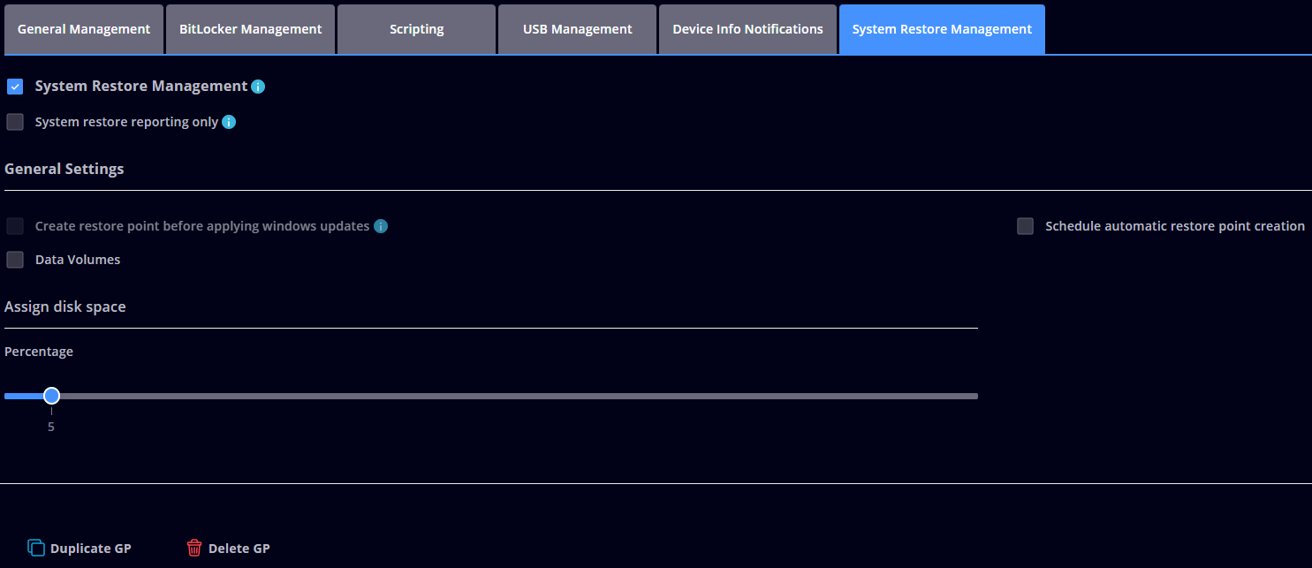Screen dimensions: 1312x568
Task: Click the Percentage label
Action: point(39,352)
